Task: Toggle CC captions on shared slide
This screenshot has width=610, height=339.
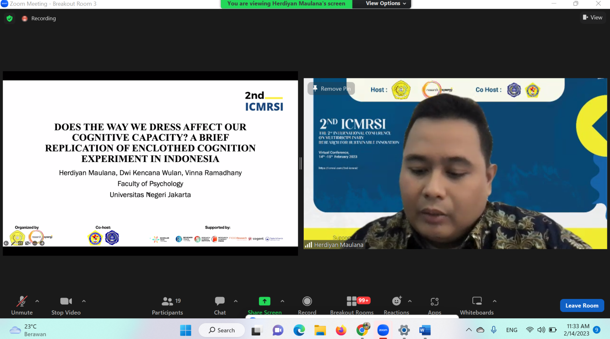Action: click(20, 243)
